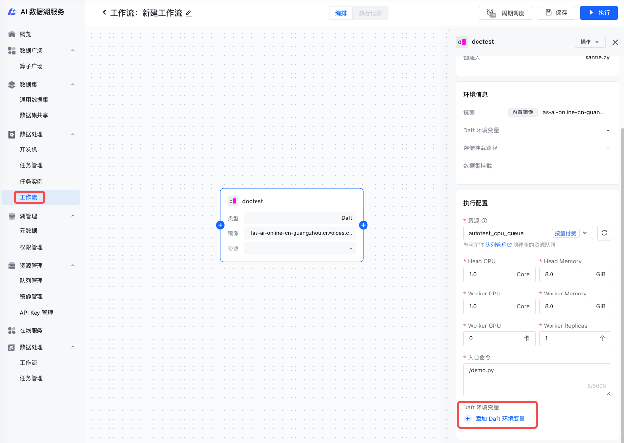This screenshot has height=443, width=624.
Task: Click info icon next to 资源 label
Action: pyautogui.click(x=484, y=221)
